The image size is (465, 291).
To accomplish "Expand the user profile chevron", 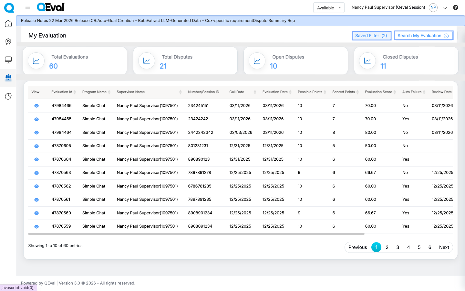I will [x=445, y=8].
